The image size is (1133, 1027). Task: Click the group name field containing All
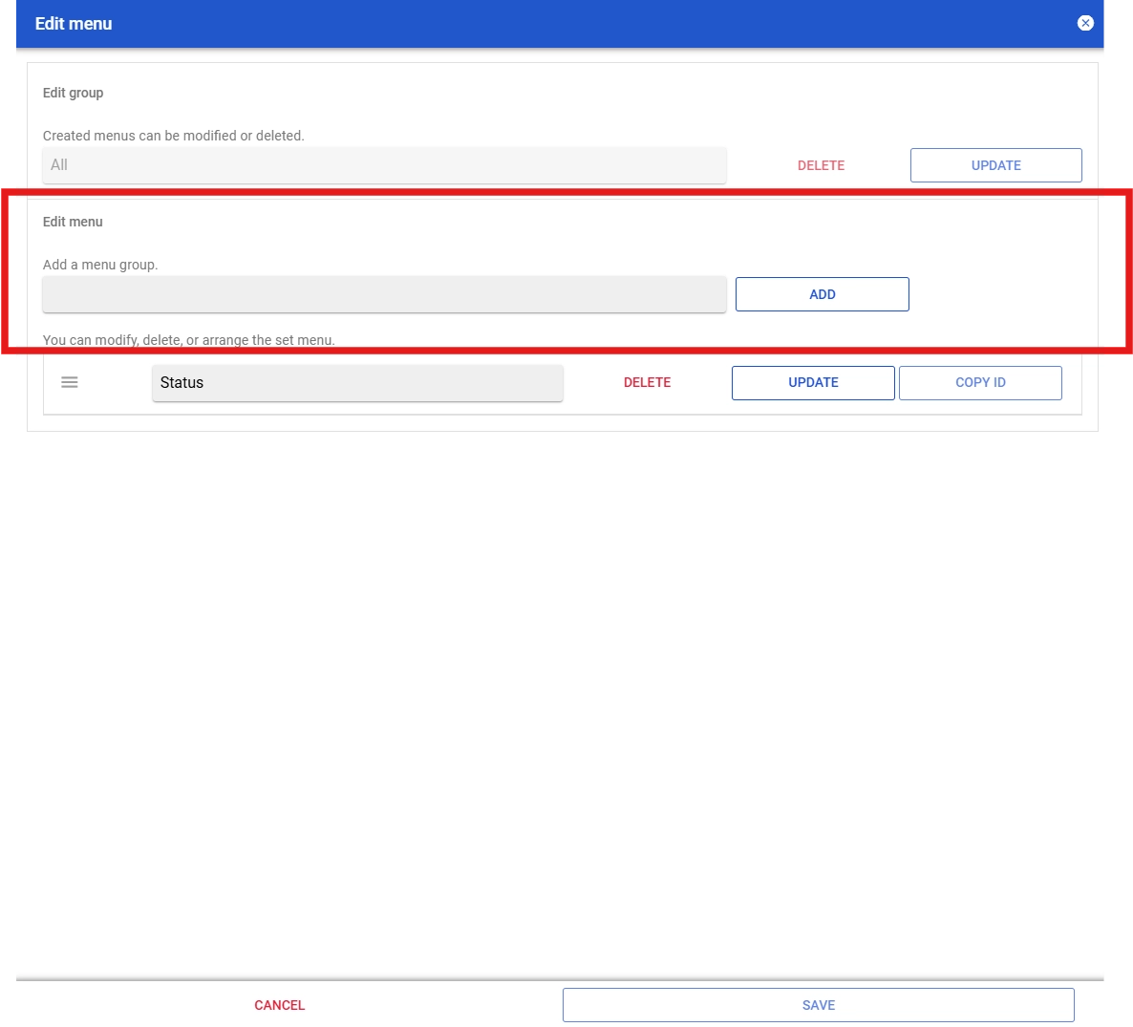(x=384, y=165)
